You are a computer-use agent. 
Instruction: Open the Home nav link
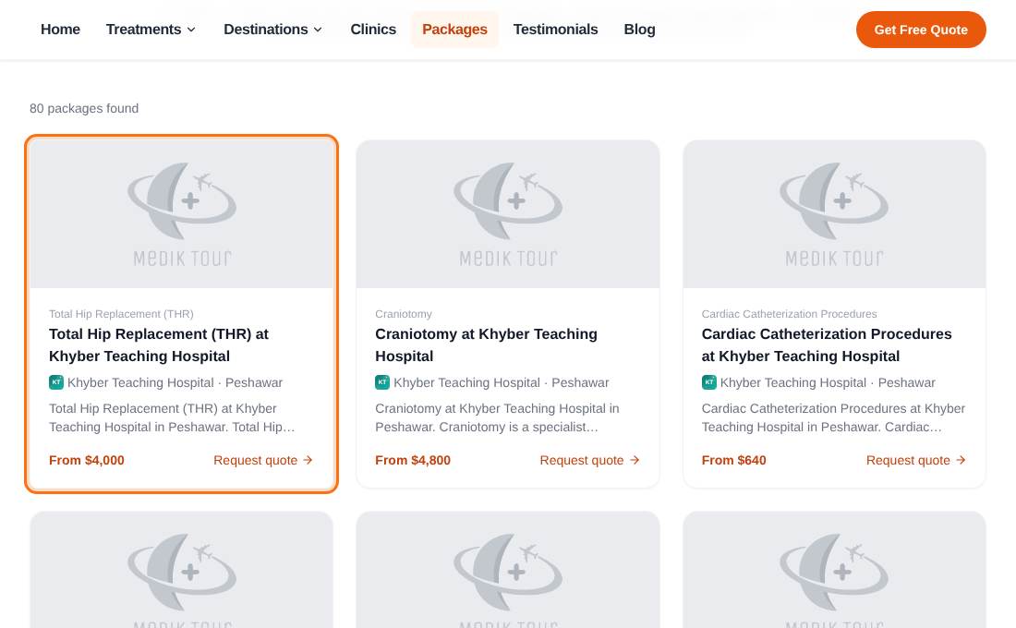pyautogui.click(x=60, y=30)
